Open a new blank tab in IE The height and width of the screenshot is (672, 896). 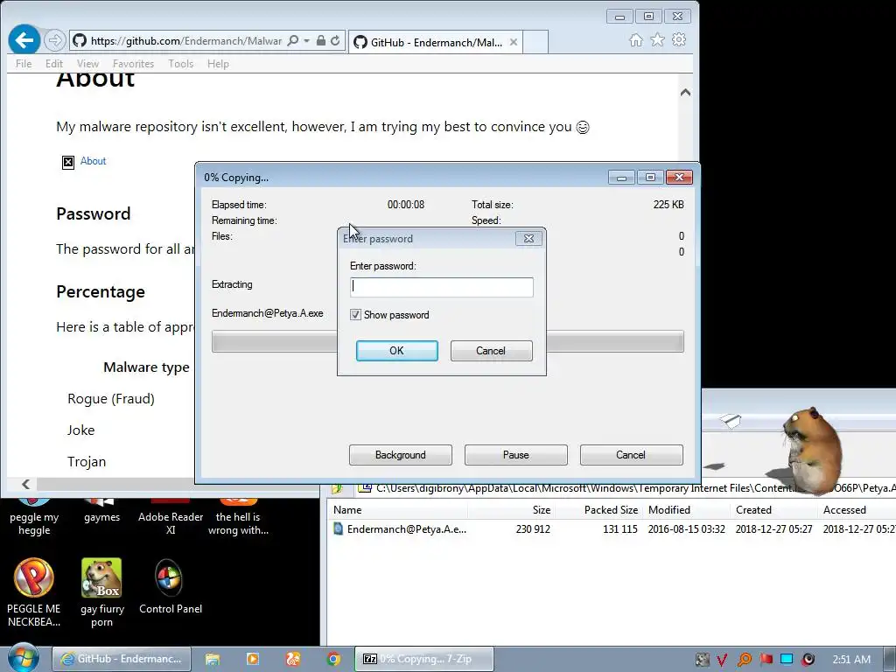coord(535,42)
